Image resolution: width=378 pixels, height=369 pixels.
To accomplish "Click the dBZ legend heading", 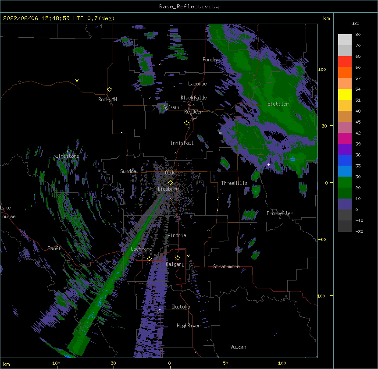I will click(355, 23).
